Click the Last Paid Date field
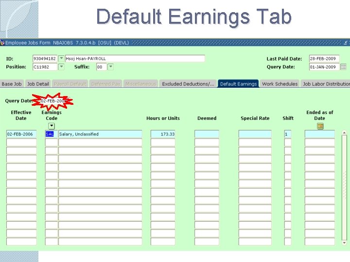The width and height of the screenshot is (350, 262). (x=324, y=59)
